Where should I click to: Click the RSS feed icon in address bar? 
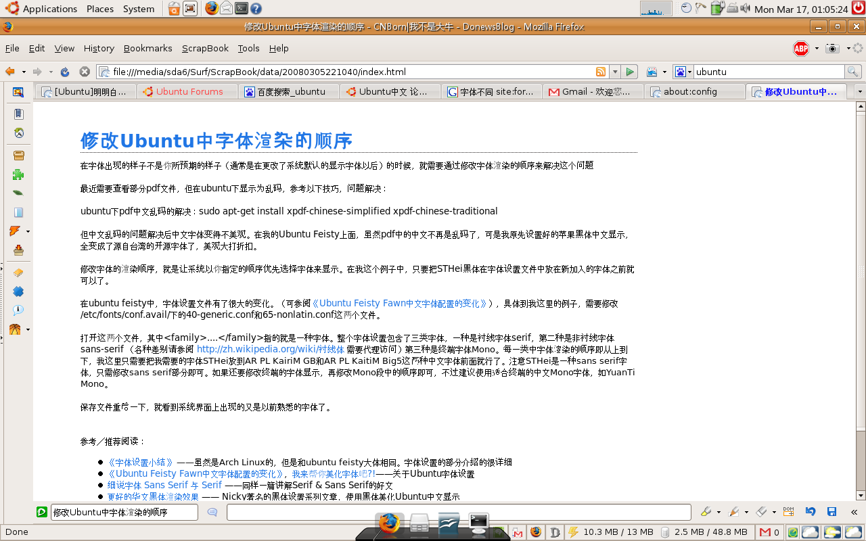(601, 72)
